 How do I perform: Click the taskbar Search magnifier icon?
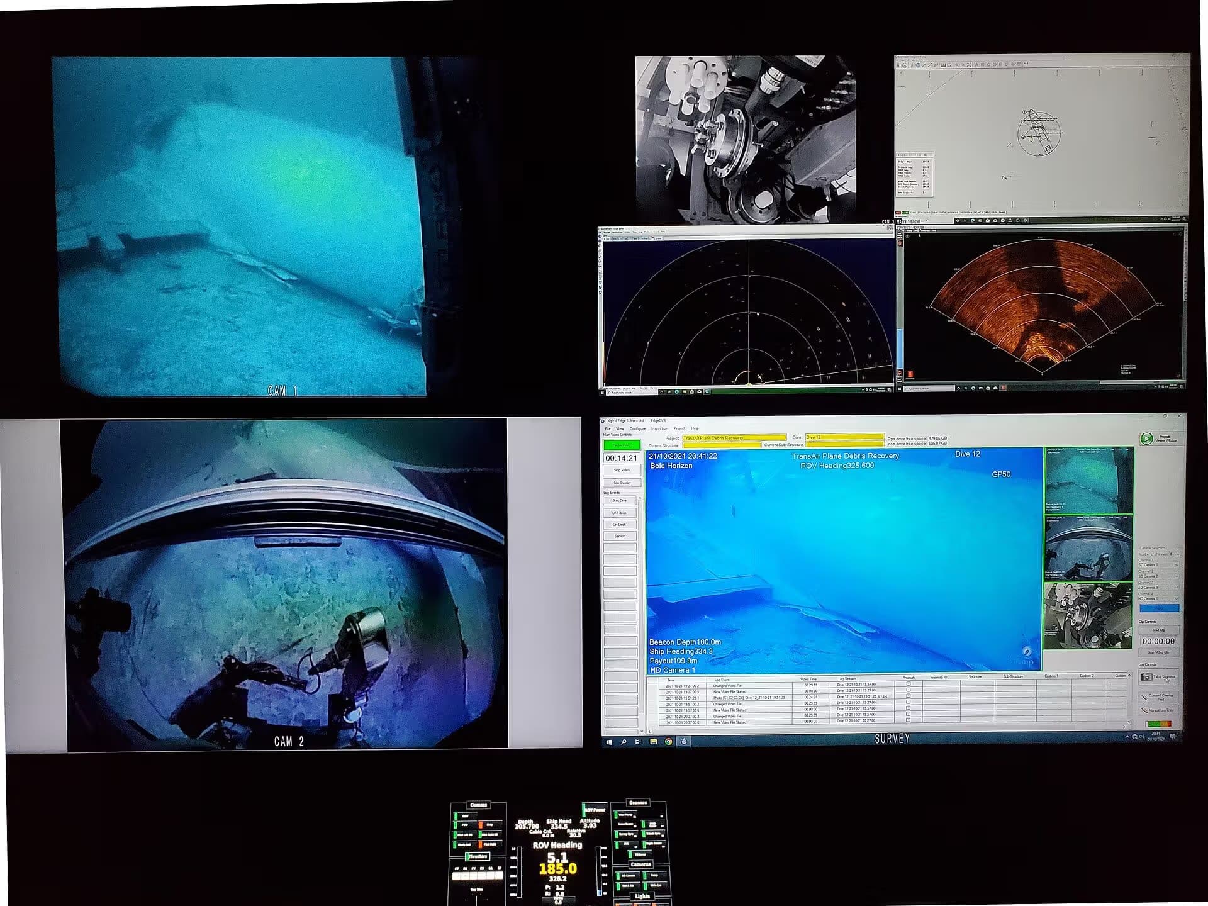(624, 742)
